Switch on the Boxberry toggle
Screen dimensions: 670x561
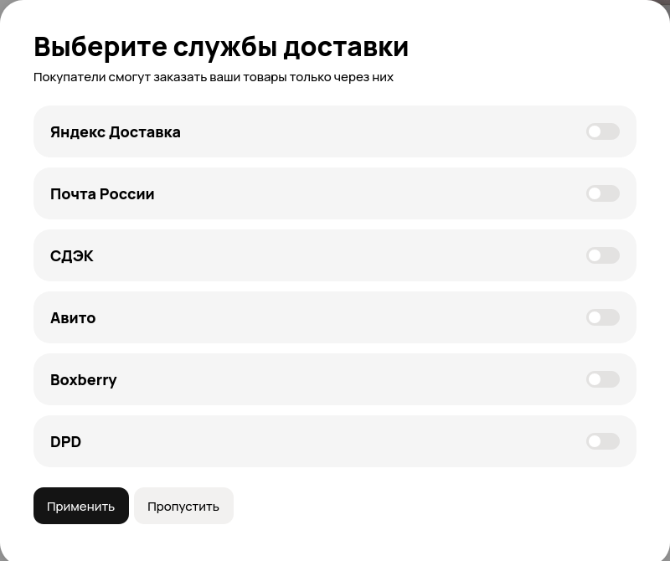602,379
